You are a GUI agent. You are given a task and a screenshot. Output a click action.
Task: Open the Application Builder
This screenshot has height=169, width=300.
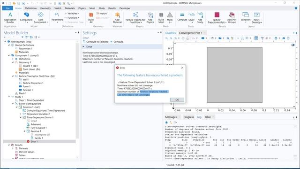[10, 18]
